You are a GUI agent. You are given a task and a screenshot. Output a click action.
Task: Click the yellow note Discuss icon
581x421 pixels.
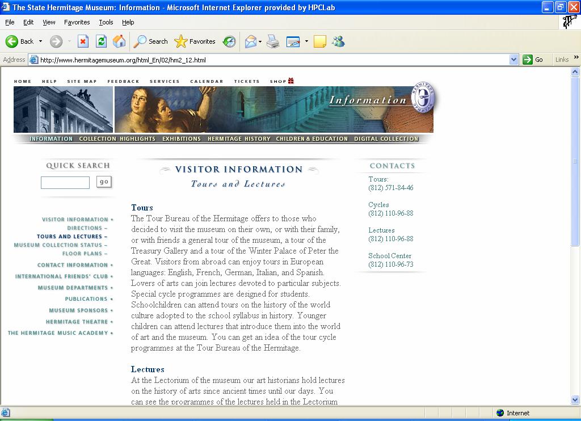coord(320,41)
